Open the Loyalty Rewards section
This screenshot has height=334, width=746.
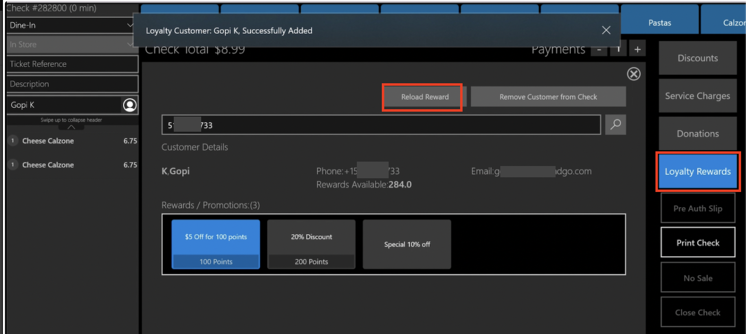(698, 171)
